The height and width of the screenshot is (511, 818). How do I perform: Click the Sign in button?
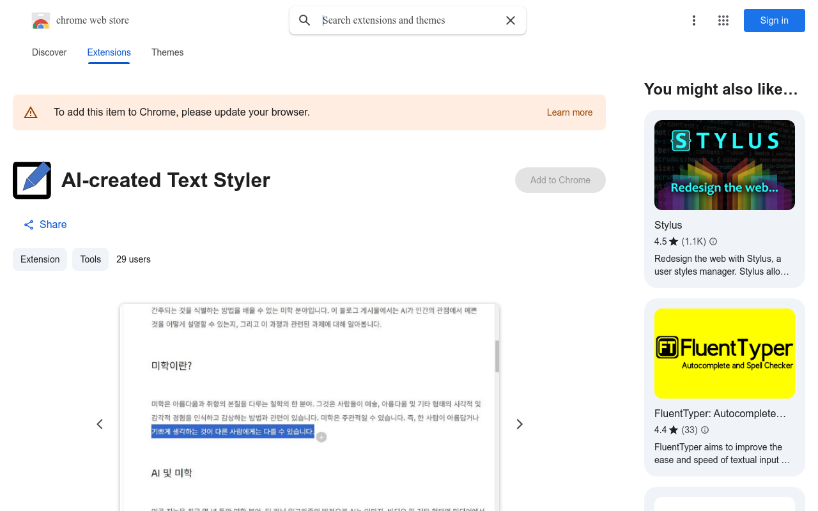point(775,20)
